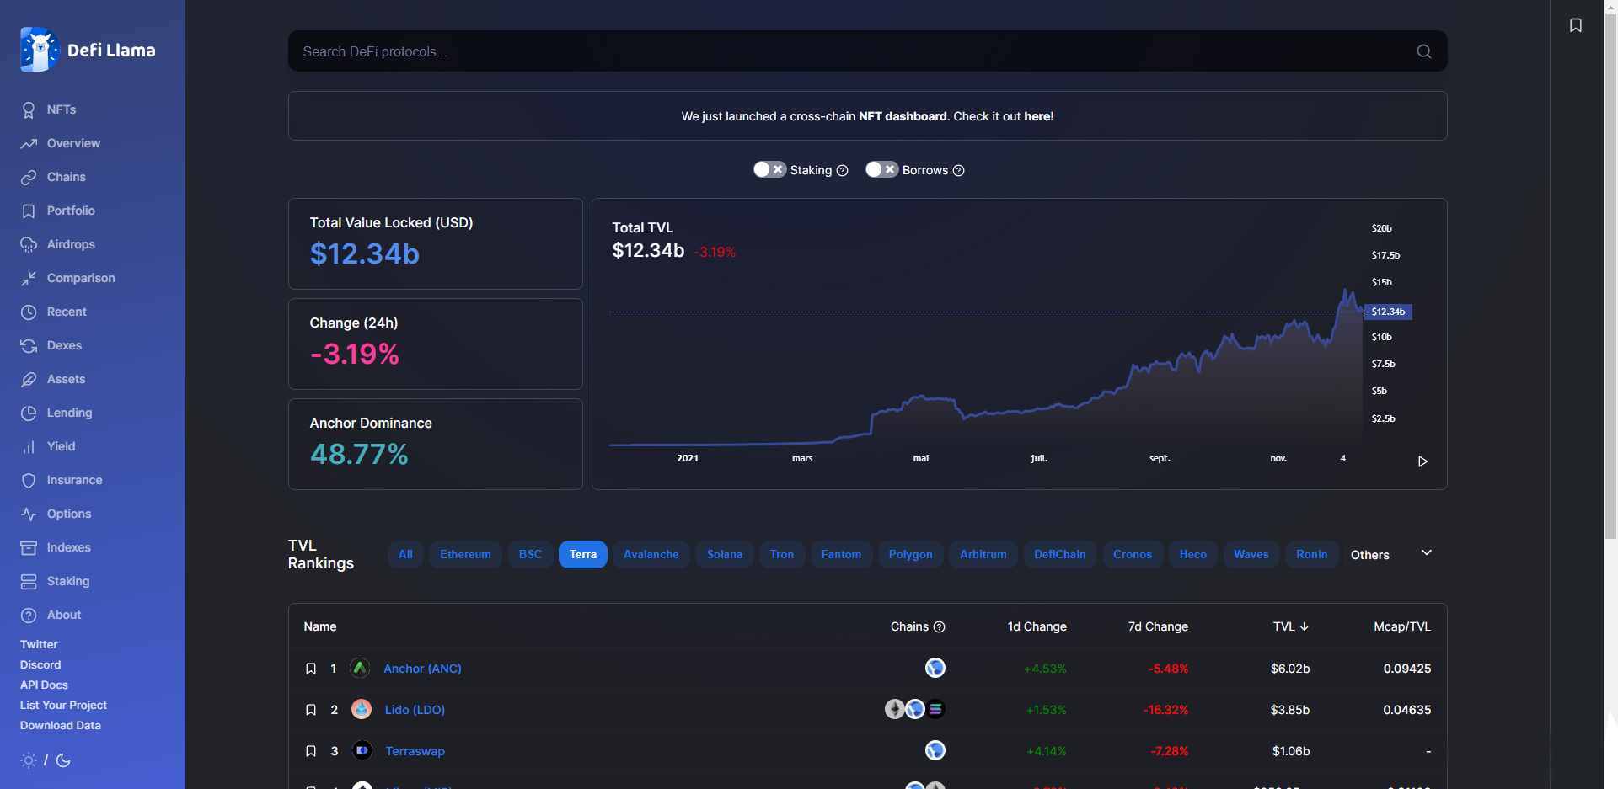Select the All chains tab
Screen dimensions: 1618x789
(x=405, y=554)
